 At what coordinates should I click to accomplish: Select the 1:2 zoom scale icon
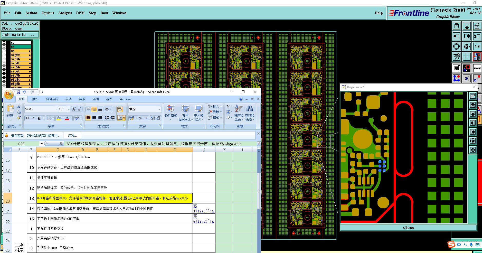(x=477, y=46)
